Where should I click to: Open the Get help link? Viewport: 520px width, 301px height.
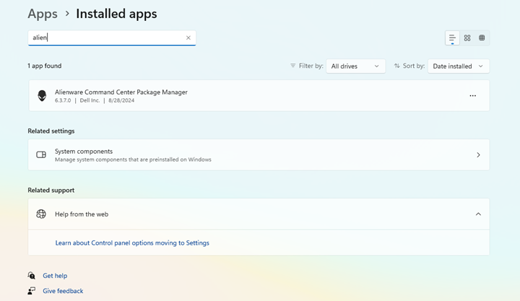tap(55, 276)
